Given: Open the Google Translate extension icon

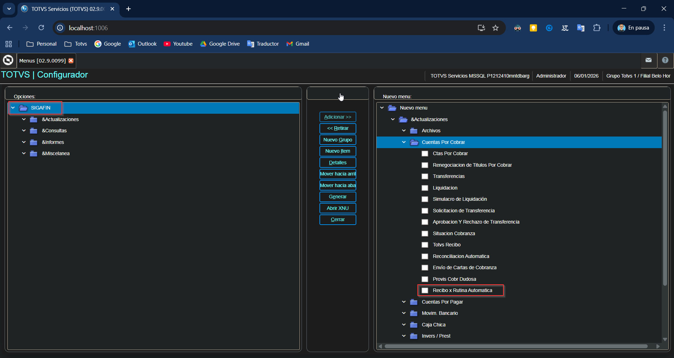Looking at the screenshot, I should [581, 28].
